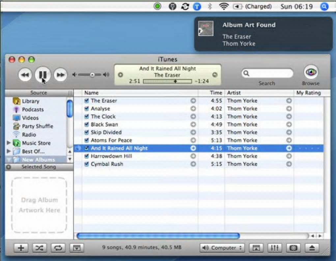The height and width of the screenshot is (261, 336).
Task: Uncheck Analyse song checkbox
Action: [x=87, y=108]
